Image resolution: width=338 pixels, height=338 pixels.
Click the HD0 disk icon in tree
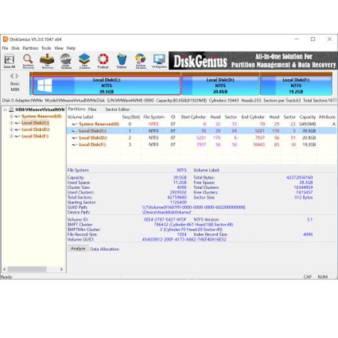click(x=11, y=109)
